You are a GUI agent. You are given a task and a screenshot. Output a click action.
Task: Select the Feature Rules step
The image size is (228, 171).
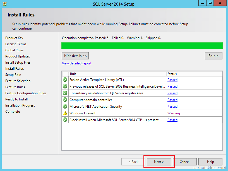(x=15, y=87)
